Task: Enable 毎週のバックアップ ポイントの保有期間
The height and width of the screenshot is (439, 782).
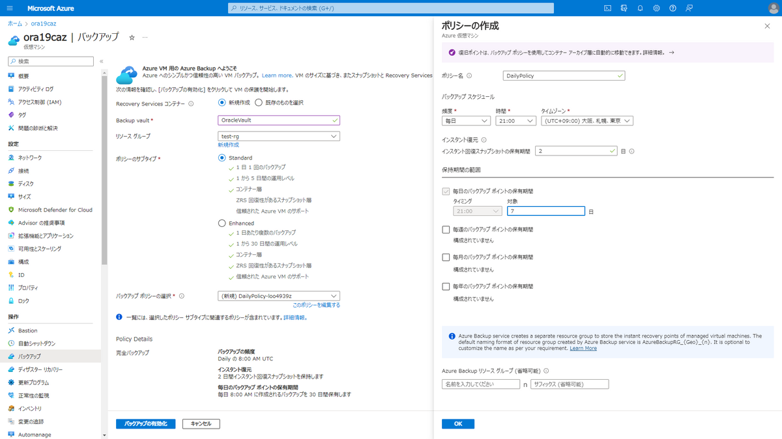Action: point(446,230)
